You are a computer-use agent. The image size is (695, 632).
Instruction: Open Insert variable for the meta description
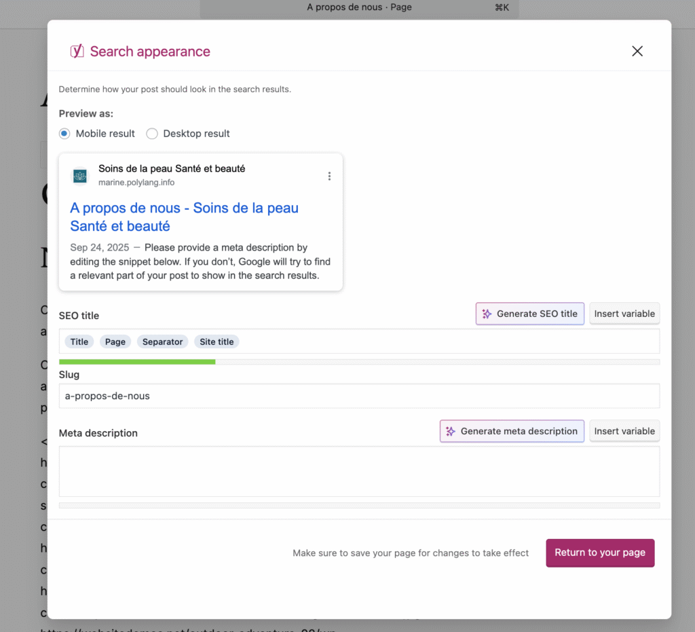pyautogui.click(x=624, y=431)
